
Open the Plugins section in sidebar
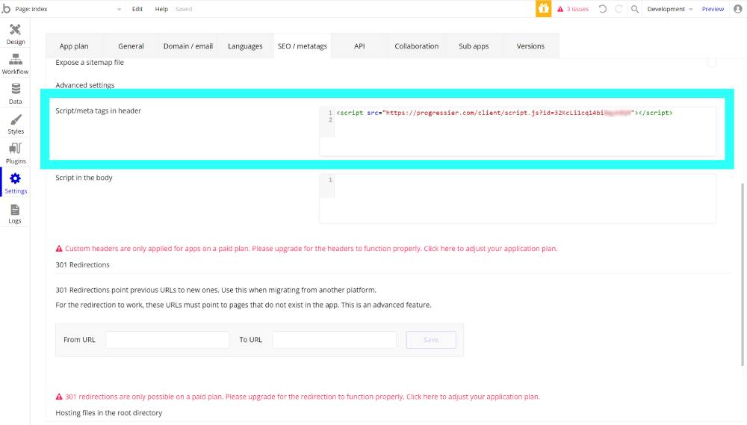point(15,153)
